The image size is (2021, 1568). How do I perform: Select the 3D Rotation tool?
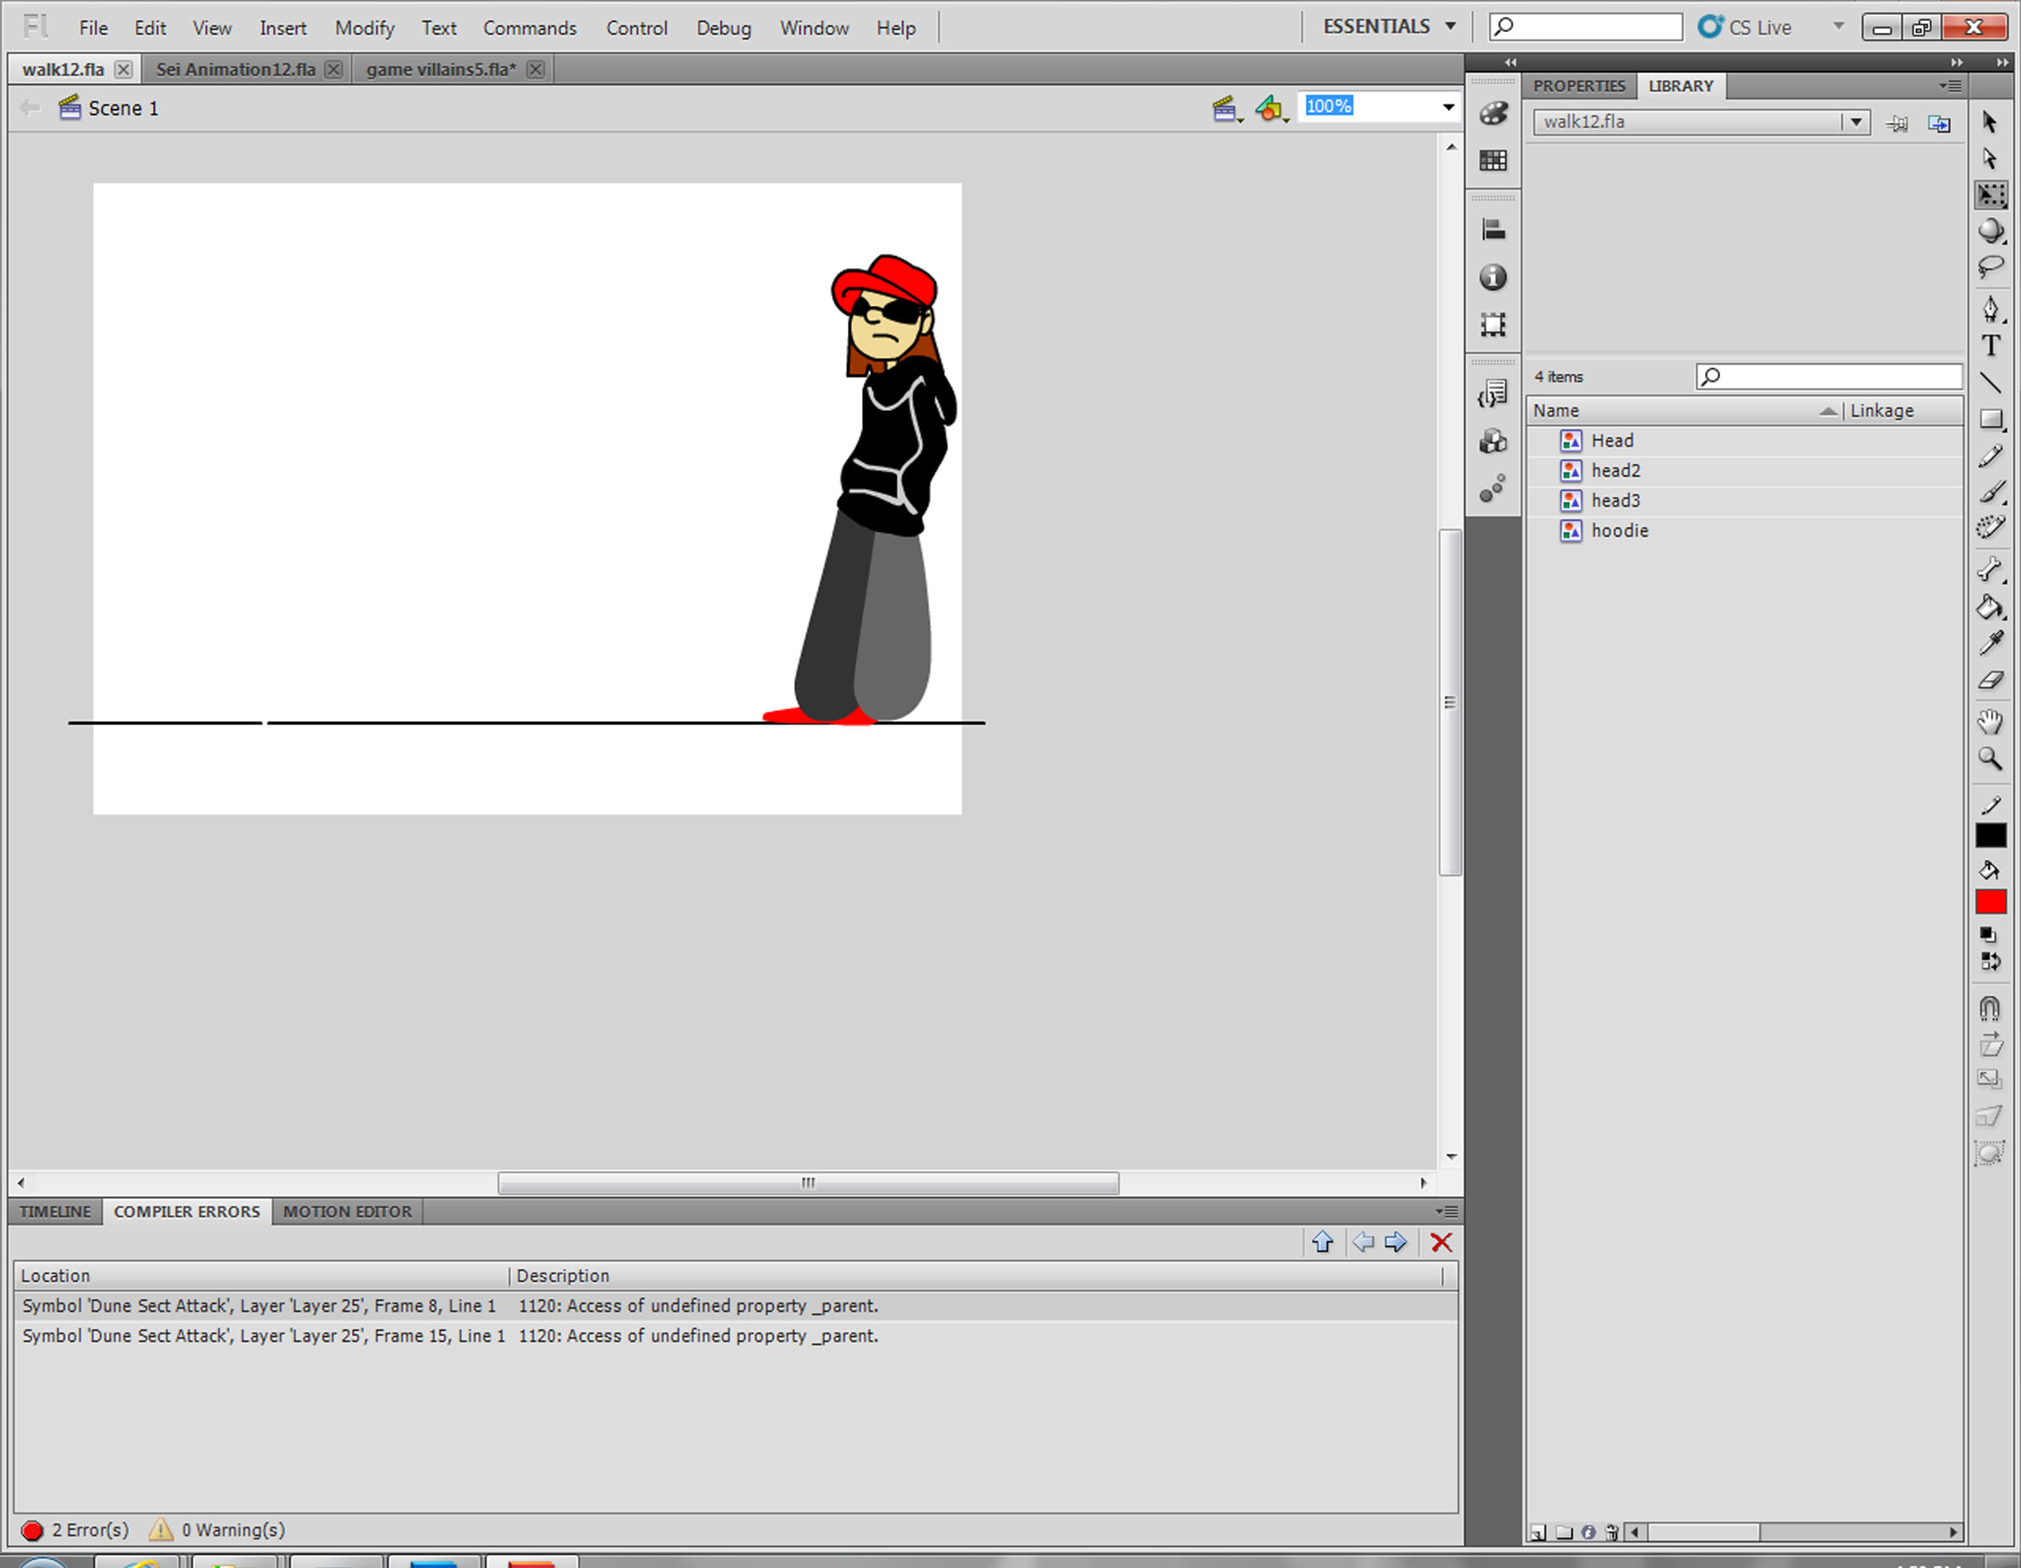(1990, 231)
